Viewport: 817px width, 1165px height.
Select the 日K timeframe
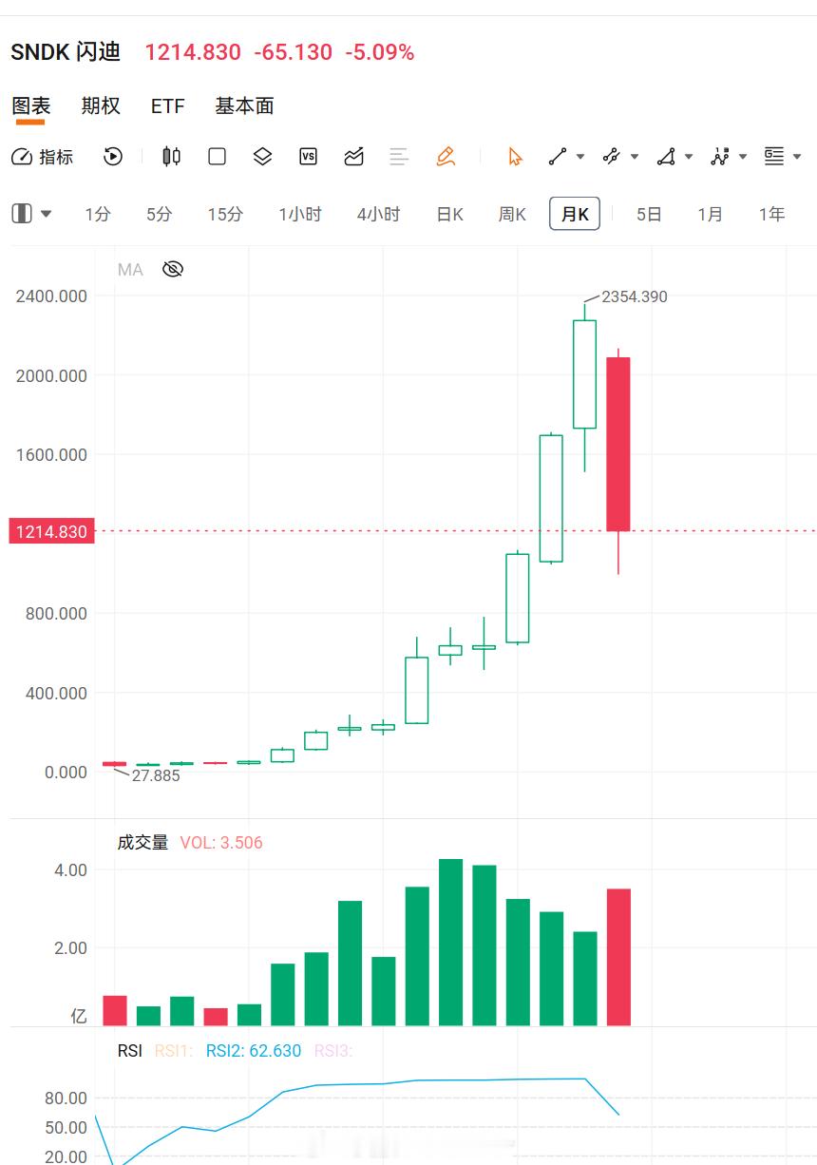449,215
